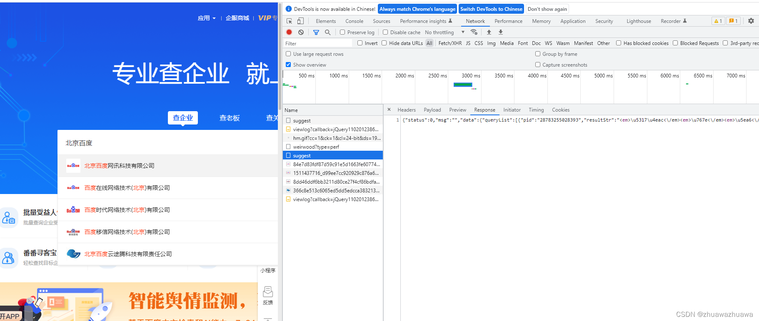The width and height of the screenshot is (759, 321).
Task: Select 查企业 search tab
Action: 183,118
